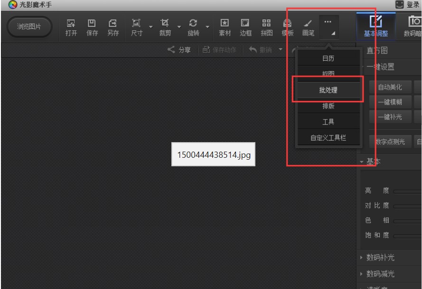This screenshot has height=289, width=422.
Task: Select 日历 from the dropdown menu
Action: point(328,58)
